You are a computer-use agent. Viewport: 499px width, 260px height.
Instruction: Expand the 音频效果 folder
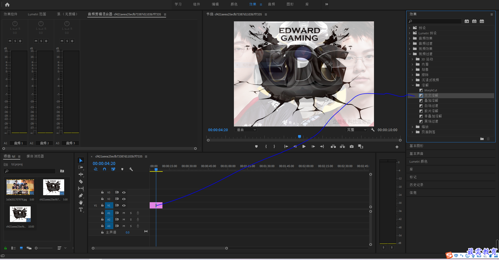(410, 38)
